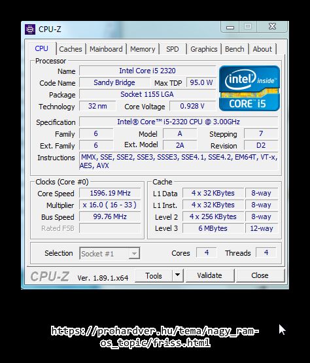Click the Core Voltage value '0.928 V'
Image resolution: width=310 pixels, height=363 pixels.
click(x=192, y=106)
